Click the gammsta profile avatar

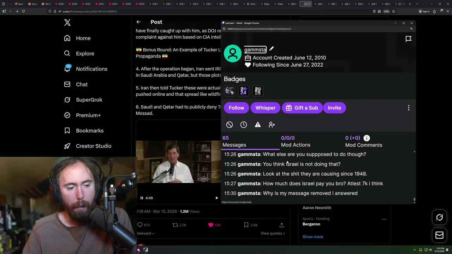click(x=233, y=54)
